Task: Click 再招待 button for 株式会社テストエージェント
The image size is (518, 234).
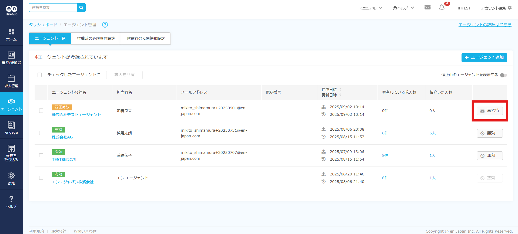Action: 490,111
